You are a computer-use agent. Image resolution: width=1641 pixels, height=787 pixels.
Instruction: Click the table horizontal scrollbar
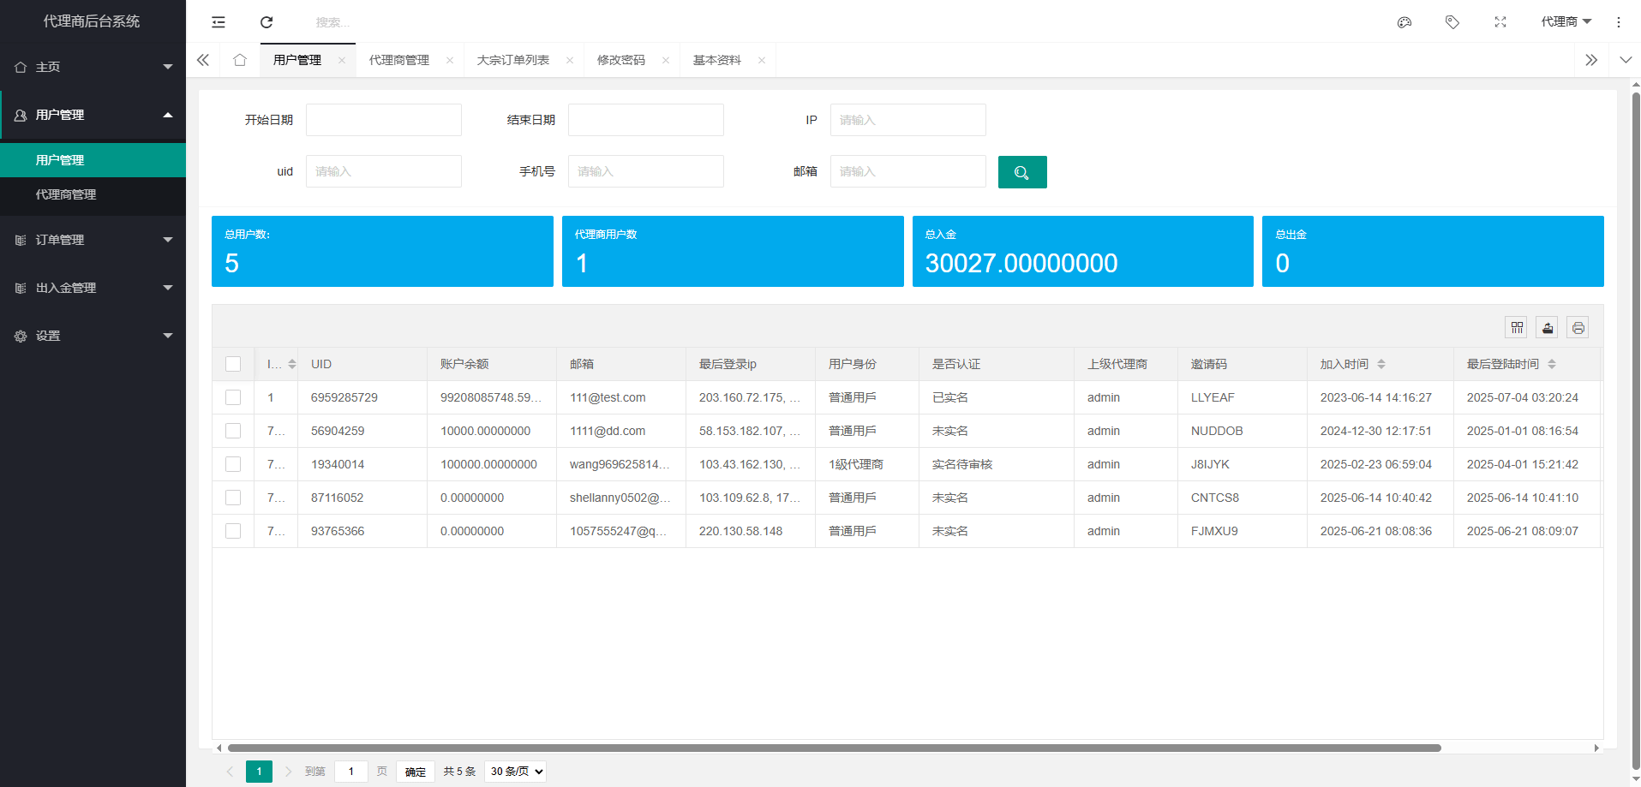835,748
